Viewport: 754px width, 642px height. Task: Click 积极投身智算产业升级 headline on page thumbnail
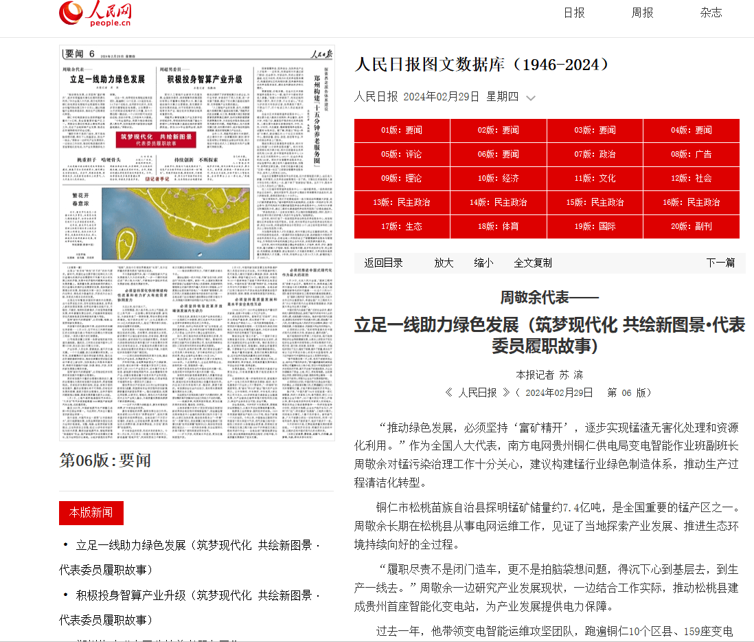point(205,80)
